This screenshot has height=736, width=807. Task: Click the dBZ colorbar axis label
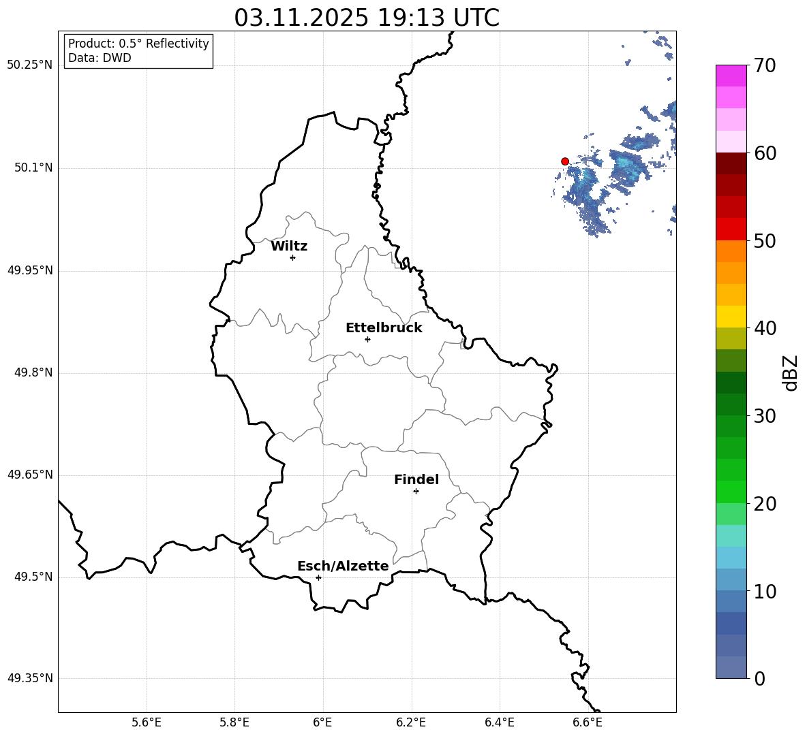[x=791, y=372]
